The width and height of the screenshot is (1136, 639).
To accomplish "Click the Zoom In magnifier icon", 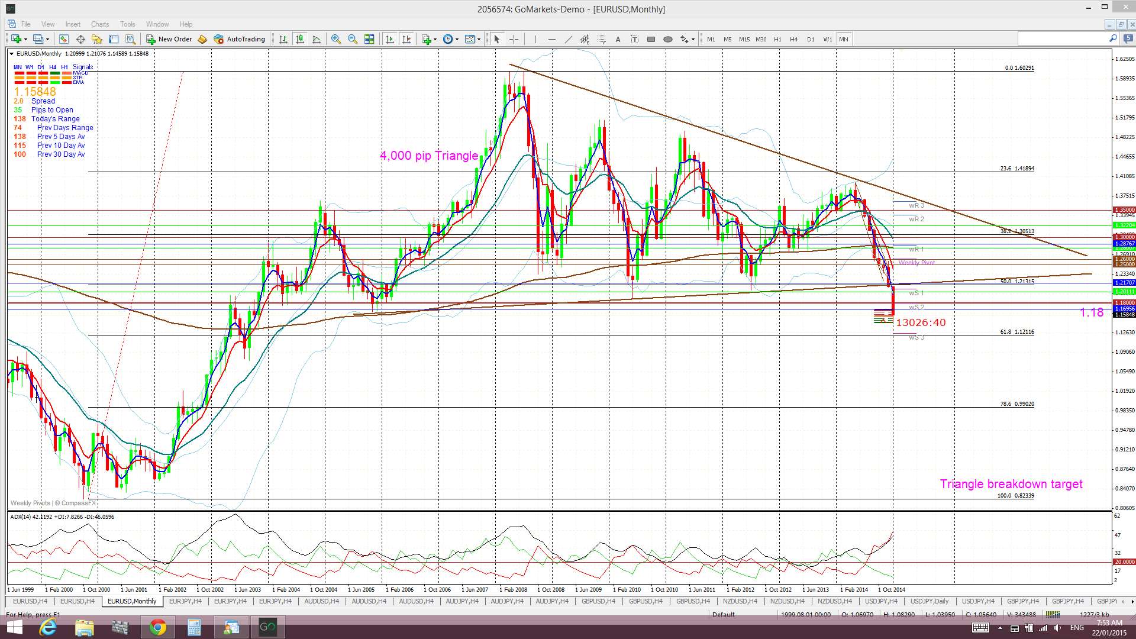I will (336, 39).
